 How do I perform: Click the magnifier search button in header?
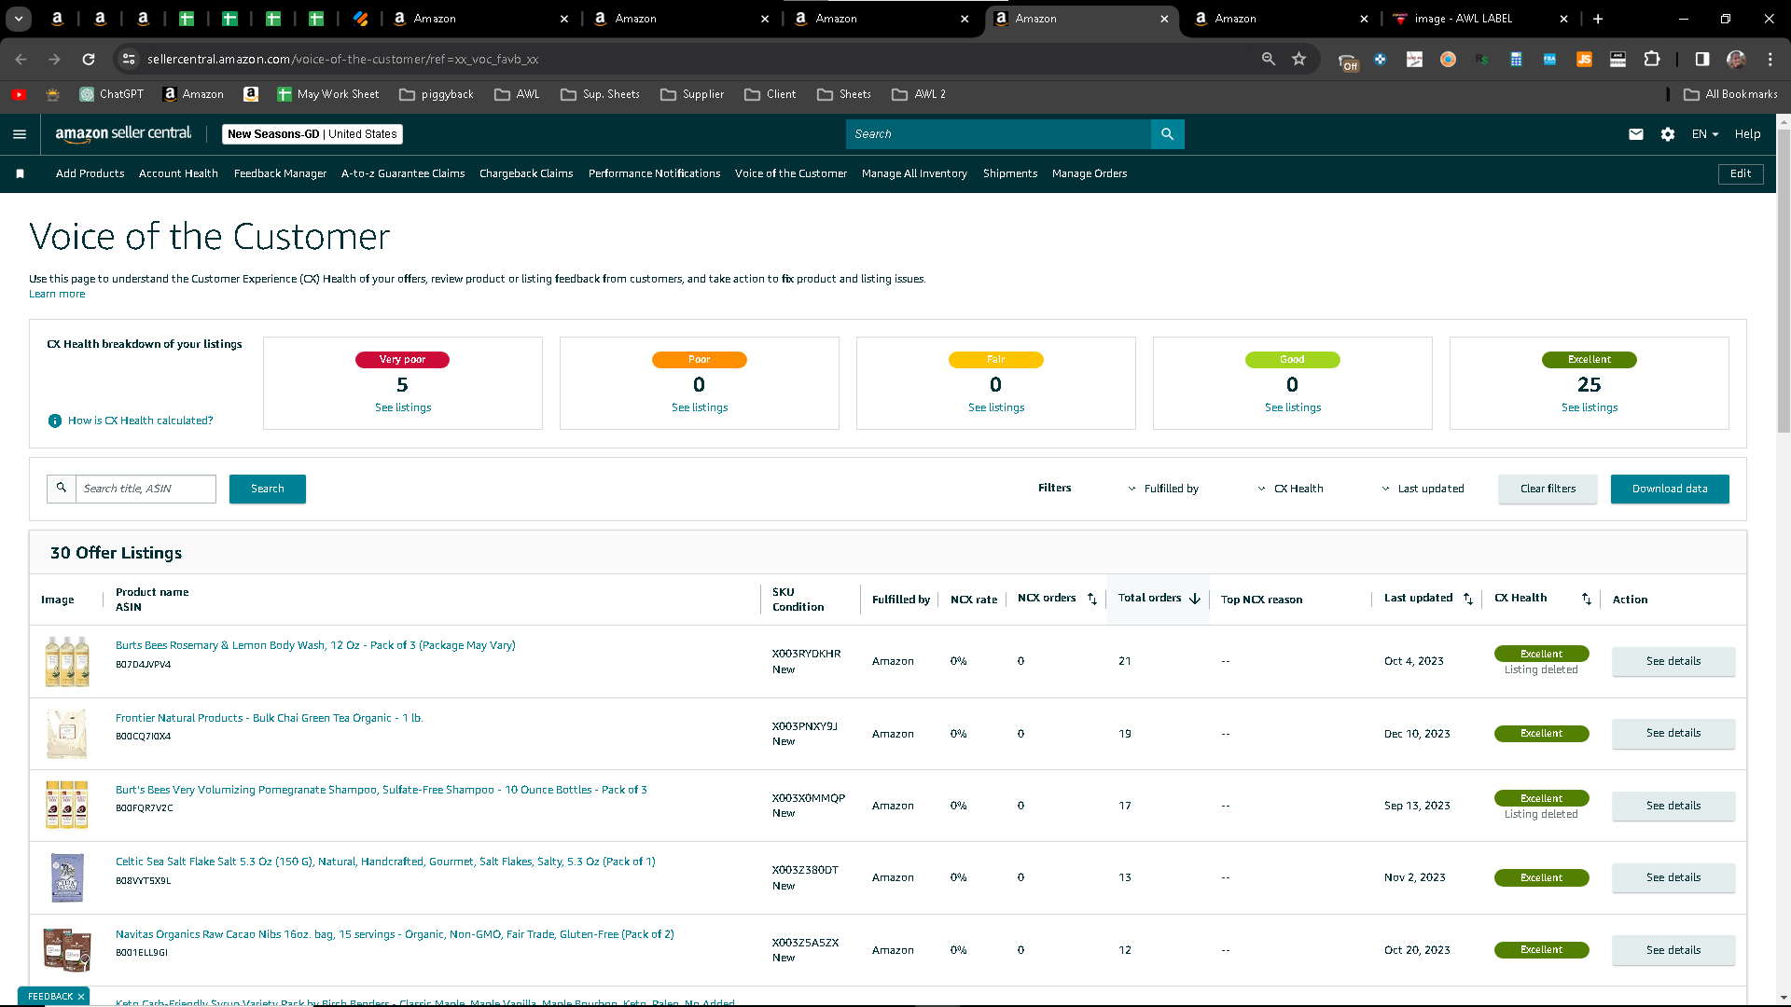pyautogui.click(x=1168, y=134)
